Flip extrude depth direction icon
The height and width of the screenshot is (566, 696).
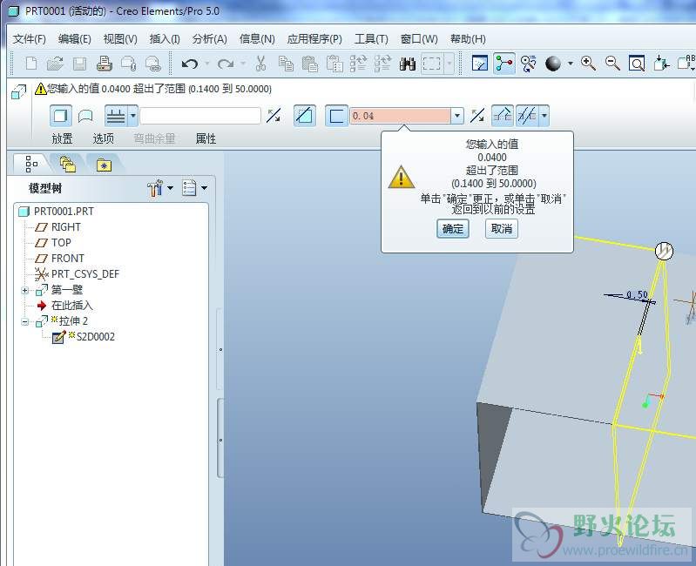tap(274, 116)
